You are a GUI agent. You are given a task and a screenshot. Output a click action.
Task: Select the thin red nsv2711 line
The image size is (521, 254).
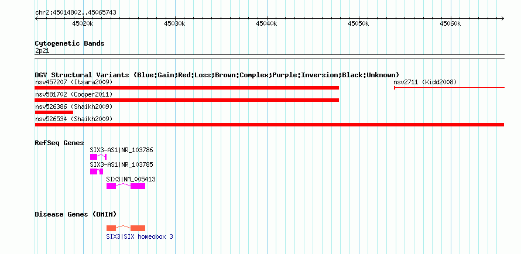[x=449, y=88]
